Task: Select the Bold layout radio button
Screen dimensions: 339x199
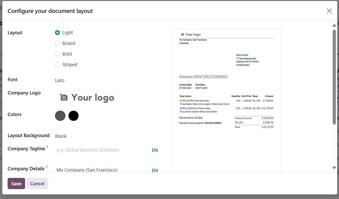Action: [58, 54]
